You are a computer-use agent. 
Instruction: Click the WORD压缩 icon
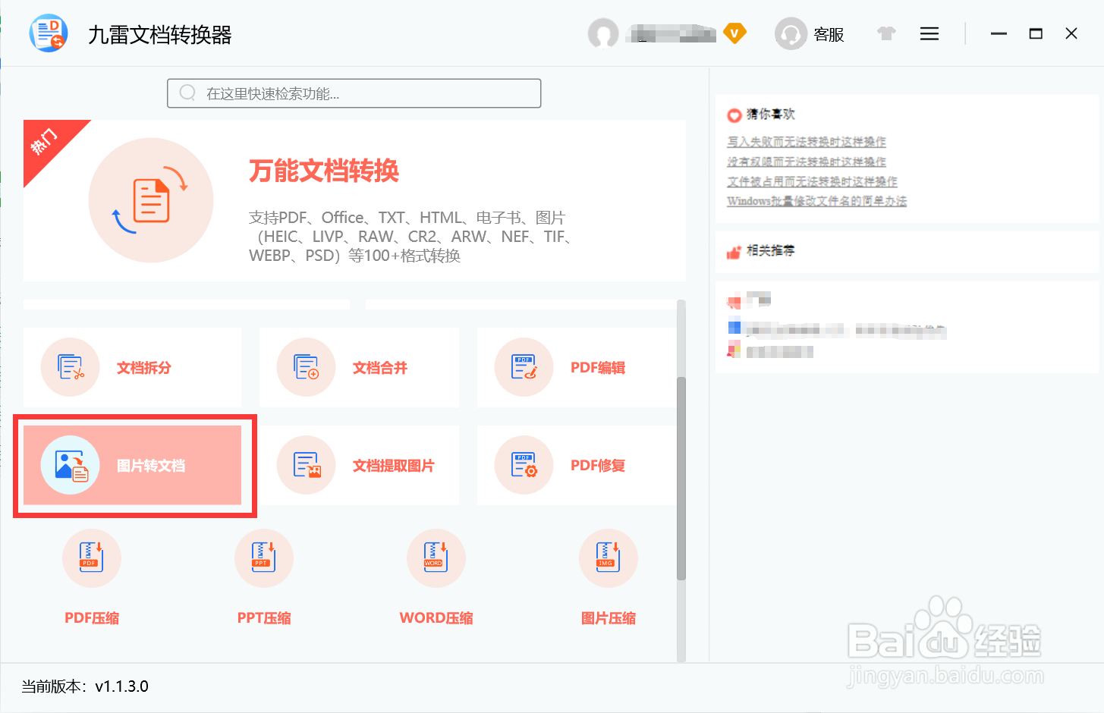tap(436, 558)
